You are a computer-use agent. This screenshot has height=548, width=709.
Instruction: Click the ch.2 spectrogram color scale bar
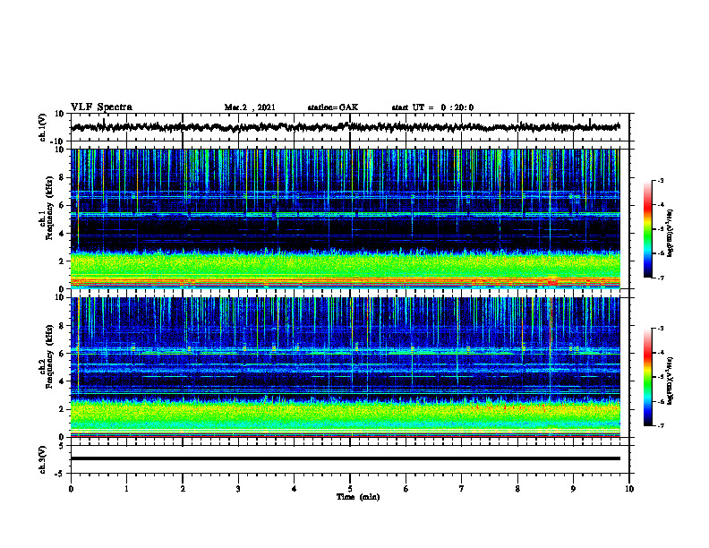(647, 377)
